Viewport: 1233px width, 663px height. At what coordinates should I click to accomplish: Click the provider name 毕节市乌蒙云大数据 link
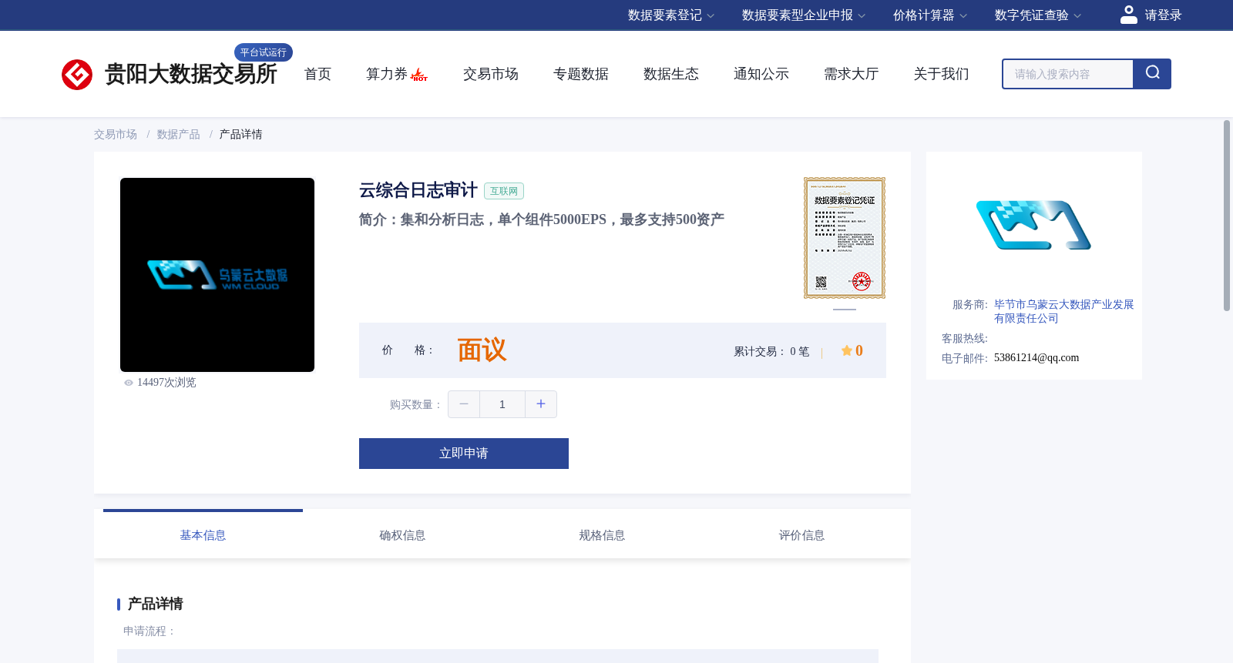click(1063, 311)
